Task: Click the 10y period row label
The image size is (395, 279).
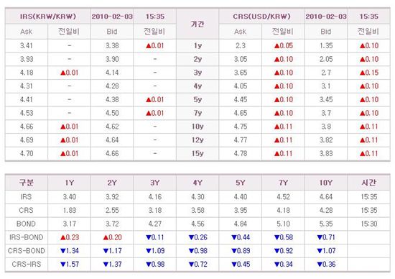Action: [x=197, y=127]
